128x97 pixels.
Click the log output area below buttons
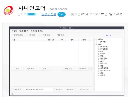[52, 79]
